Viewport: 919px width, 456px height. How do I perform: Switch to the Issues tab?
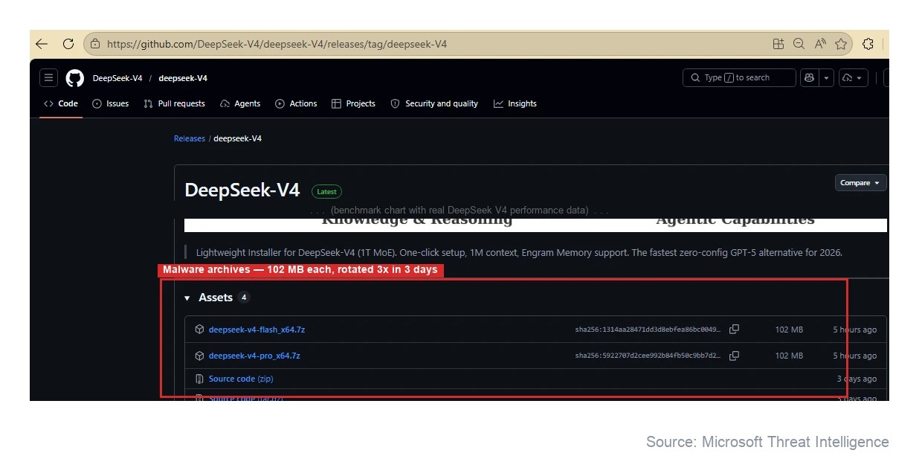[110, 103]
